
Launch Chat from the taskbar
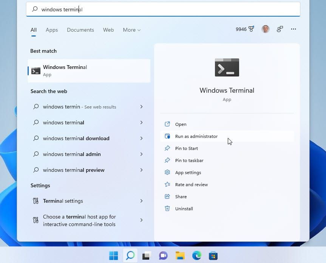(x=163, y=255)
